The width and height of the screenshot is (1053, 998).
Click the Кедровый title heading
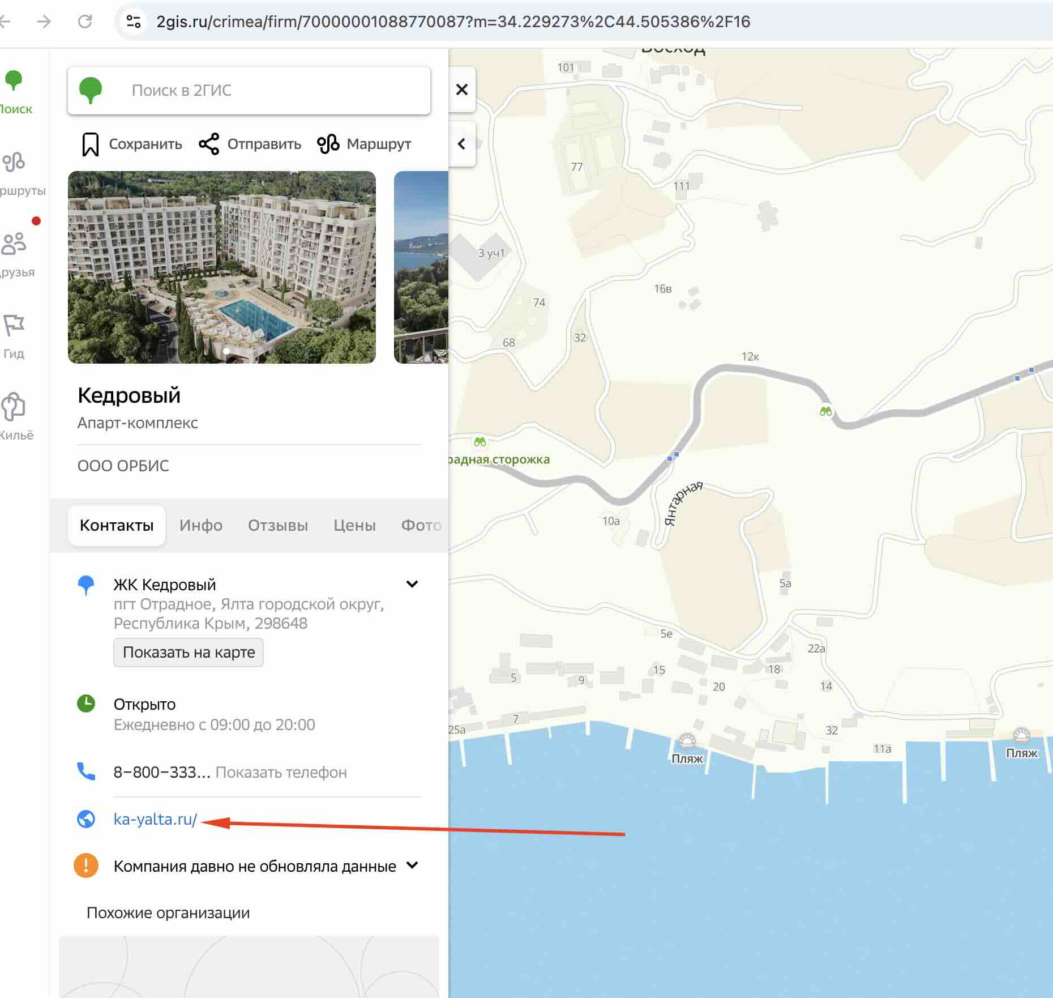pyautogui.click(x=129, y=395)
